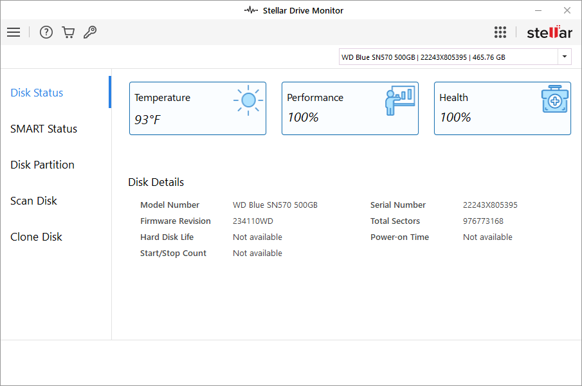This screenshot has width=582, height=386.
Task: Click Start/Stop Count Not available value
Action: (x=257, y=253)
